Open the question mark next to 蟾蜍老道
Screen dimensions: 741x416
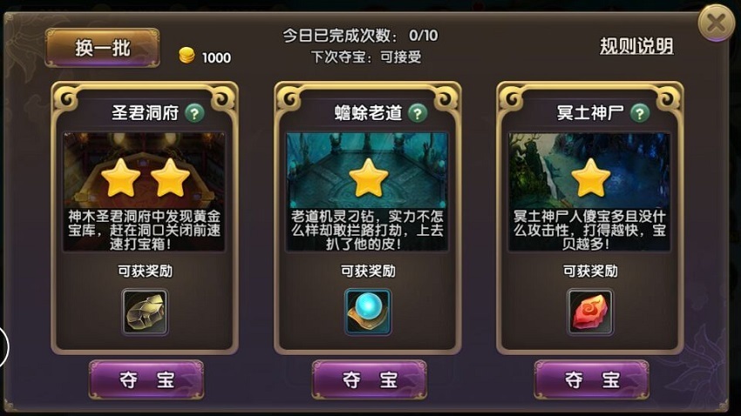[418, 113]
